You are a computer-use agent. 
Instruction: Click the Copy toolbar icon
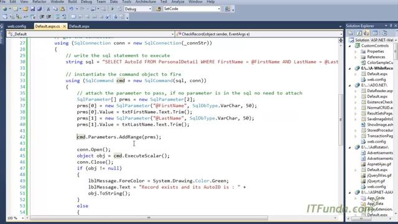coord(55,9)
